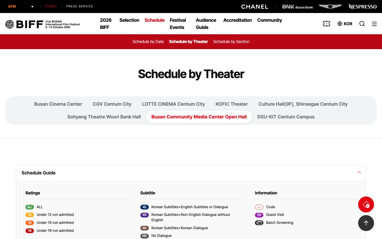382x239 pixels.
Task: Click the CHANEL sponsor logo
Action: (255, 7)
